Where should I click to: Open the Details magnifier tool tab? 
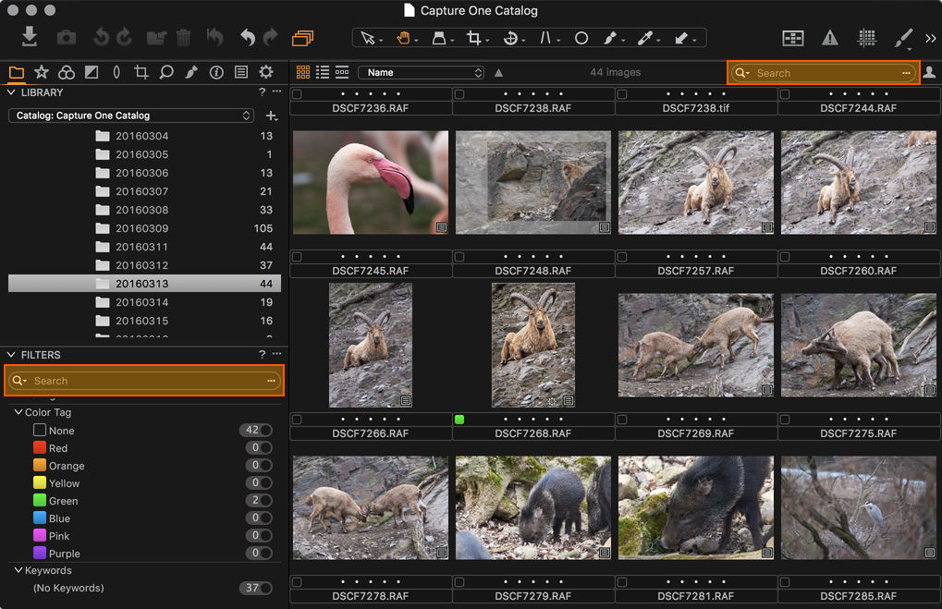(166, 73)
